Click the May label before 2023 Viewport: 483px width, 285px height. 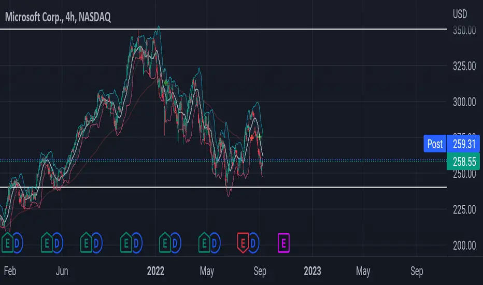(x=207, y=271)
